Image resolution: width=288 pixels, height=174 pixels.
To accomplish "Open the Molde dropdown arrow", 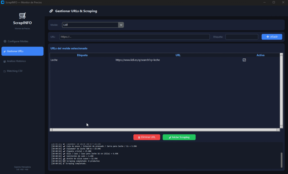I will click(121, 25).
